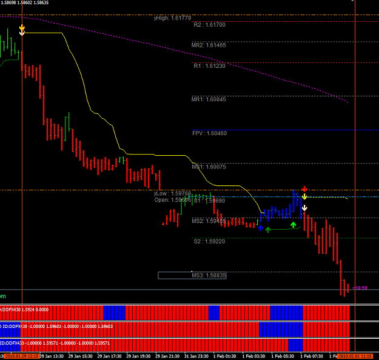
Task: Click the top DDFX430 1.5924 indicator label
Action: pos(24,310)
